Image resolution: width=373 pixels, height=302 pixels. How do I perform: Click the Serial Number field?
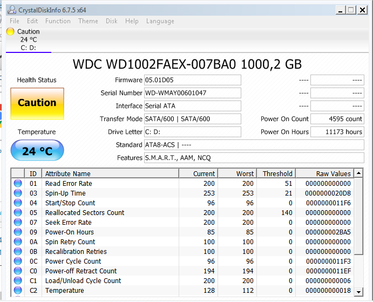pyautogui.click(x=193, y=93)
